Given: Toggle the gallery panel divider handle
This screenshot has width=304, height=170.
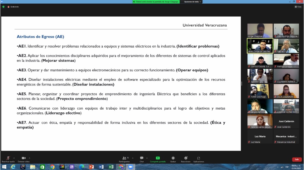Looking at the screenshot, I should [x=242, y=84].
